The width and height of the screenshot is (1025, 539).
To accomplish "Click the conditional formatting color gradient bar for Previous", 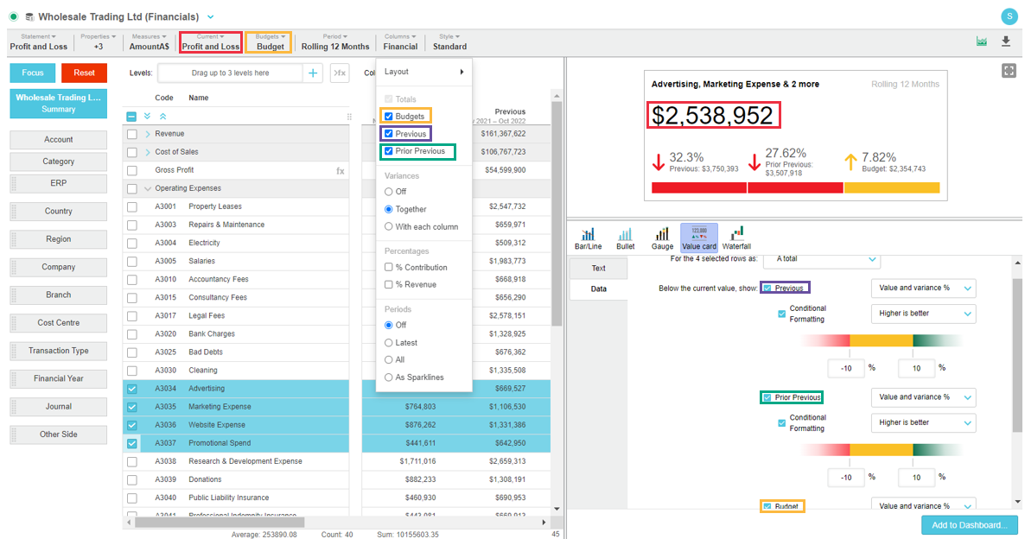I will tap(880, 341).
